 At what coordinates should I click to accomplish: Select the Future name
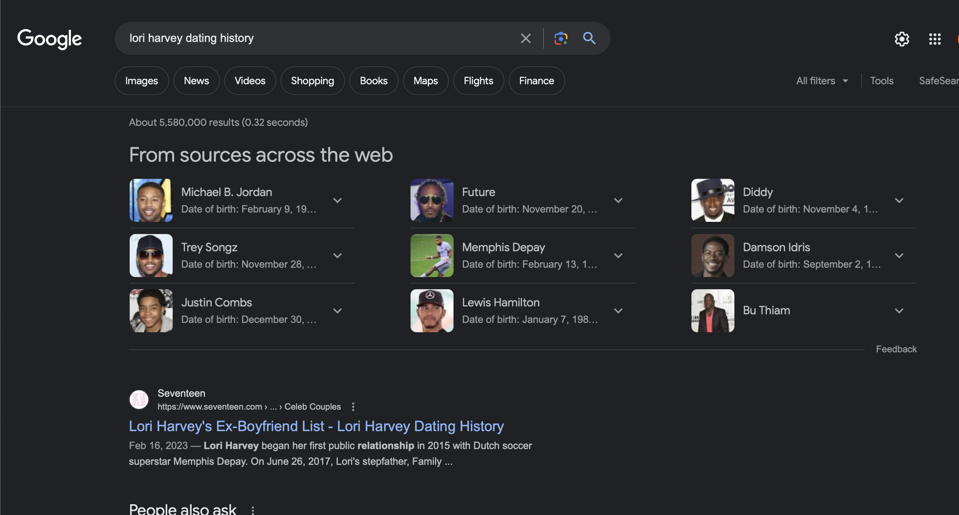pos(479,192)
